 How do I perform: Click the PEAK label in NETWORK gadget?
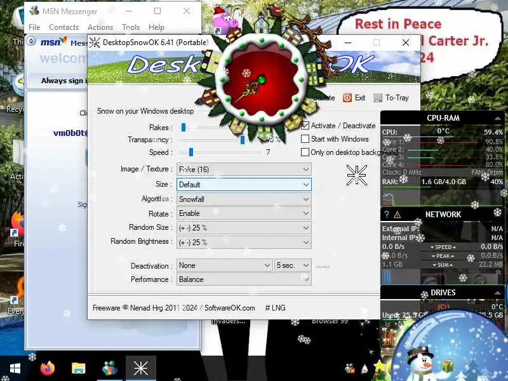443,256
